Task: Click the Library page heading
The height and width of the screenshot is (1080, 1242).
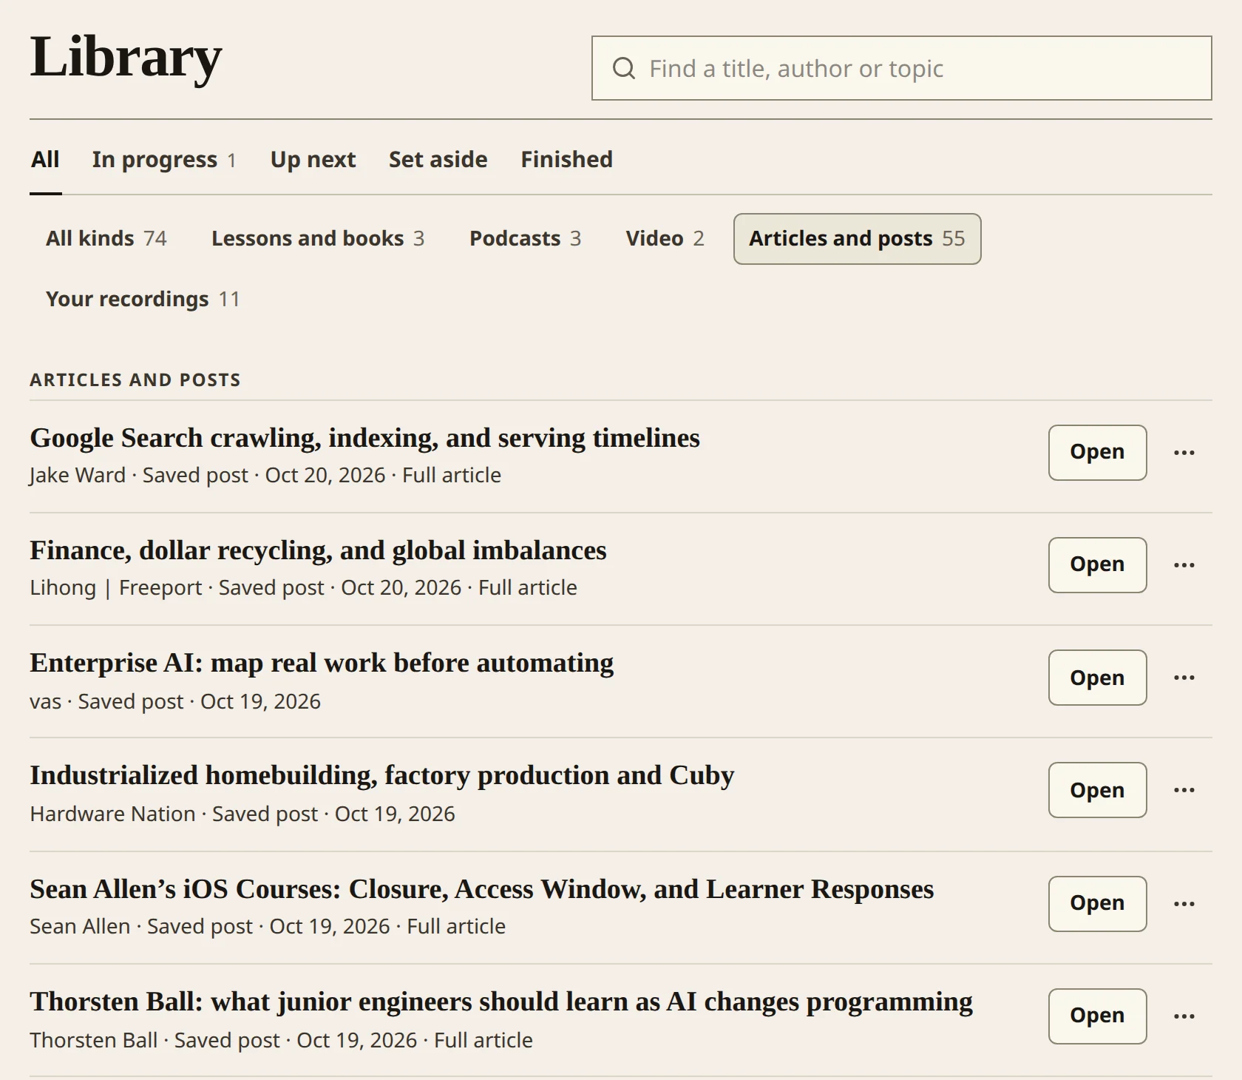Action: (126, 58)
